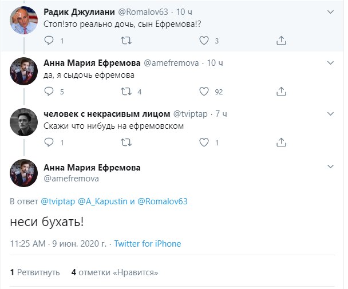Open the @A_Kapustin mention link
Screen dimensions: 348x289
click(x=102, y=201)
